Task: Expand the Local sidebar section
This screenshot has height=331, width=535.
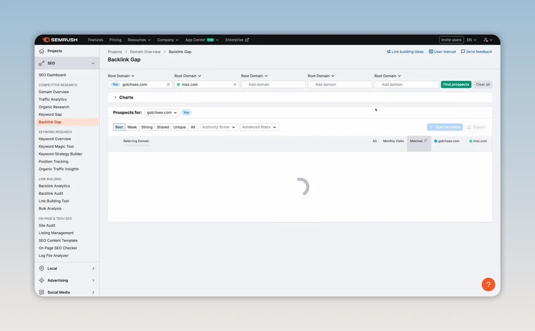Action: (x=93, y=268)
